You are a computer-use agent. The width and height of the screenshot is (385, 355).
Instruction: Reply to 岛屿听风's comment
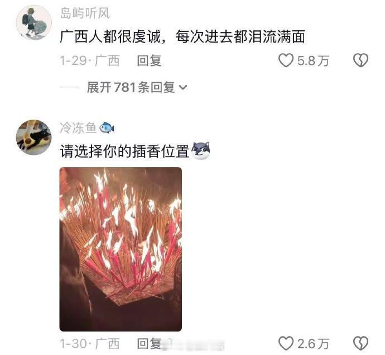click(x=149, y=61)
